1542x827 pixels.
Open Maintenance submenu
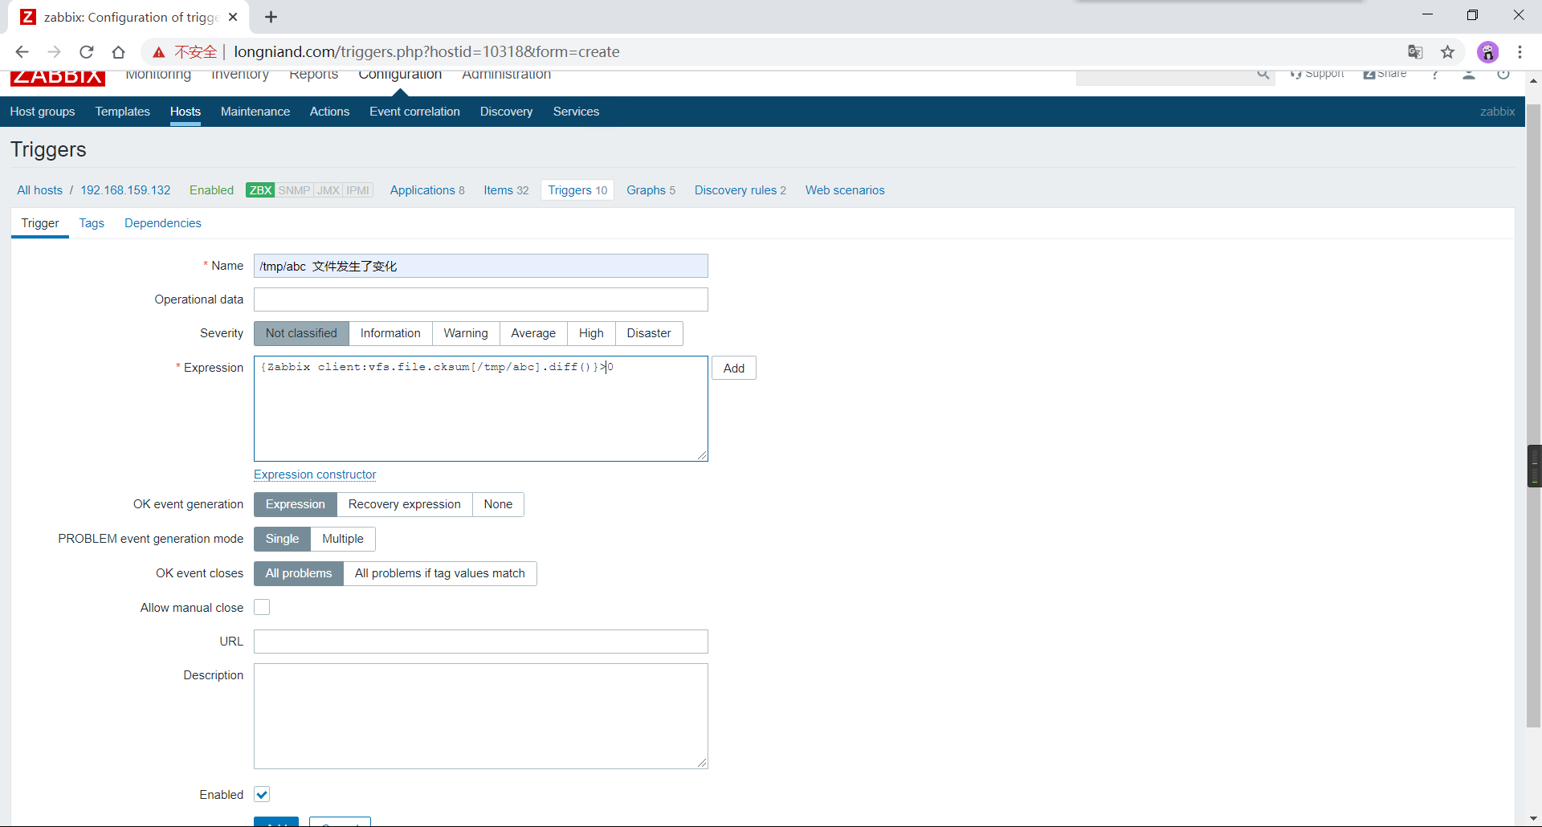255,112
